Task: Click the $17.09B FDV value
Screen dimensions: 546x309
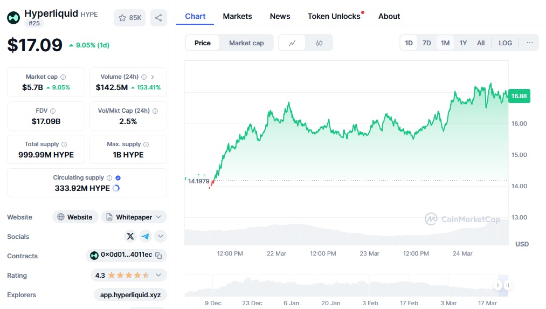Action: (46, 121)
